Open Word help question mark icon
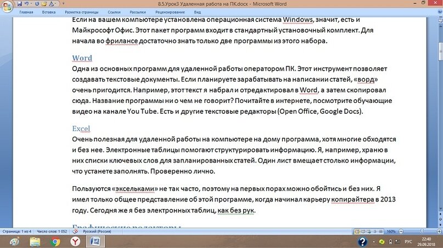 440,12
